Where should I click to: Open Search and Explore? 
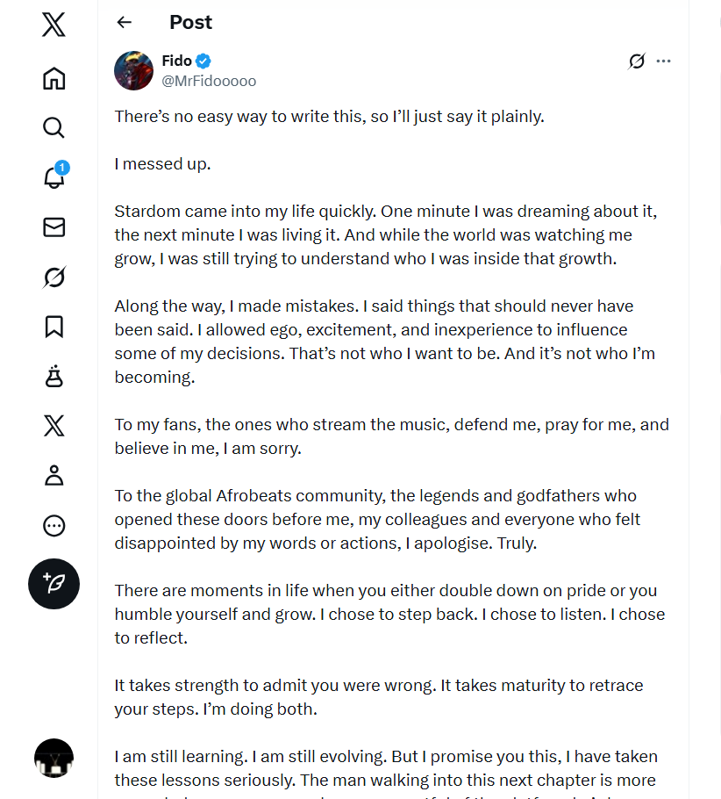(x=54, y=127)
